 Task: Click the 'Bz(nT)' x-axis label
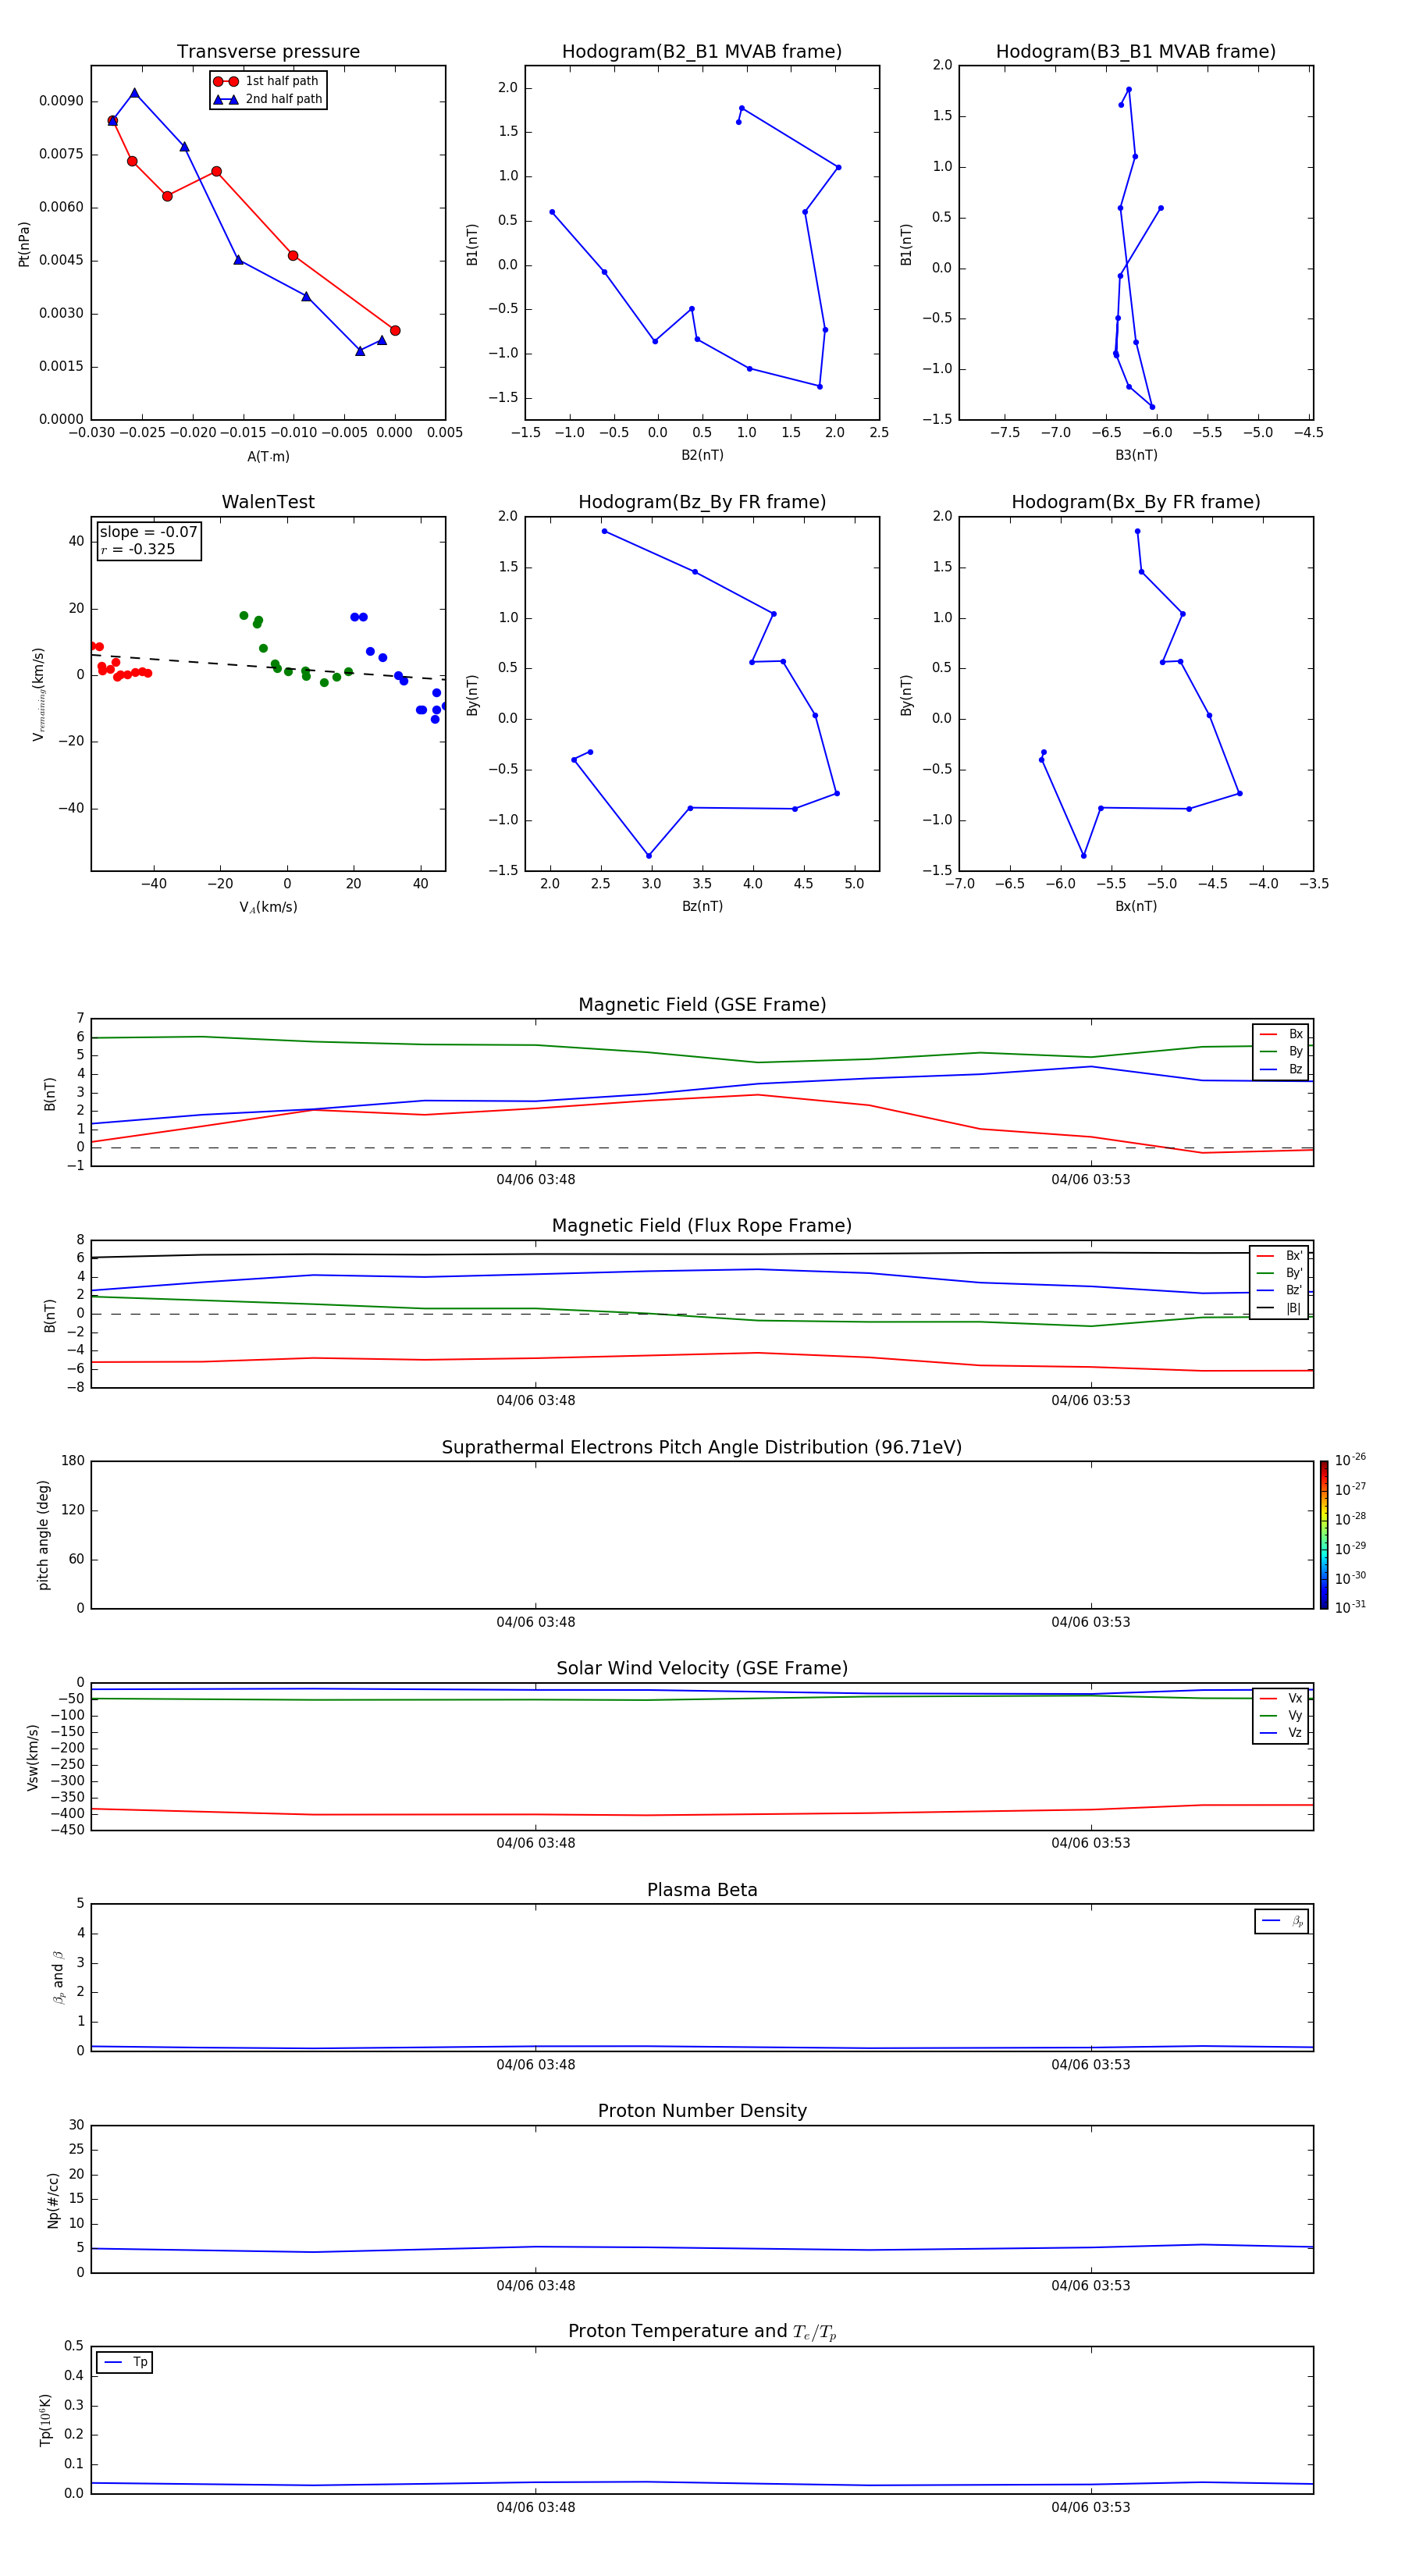702,906
